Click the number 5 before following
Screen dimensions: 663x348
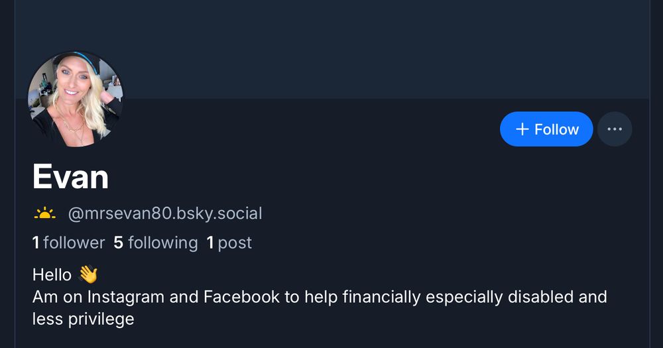[119, 243]
